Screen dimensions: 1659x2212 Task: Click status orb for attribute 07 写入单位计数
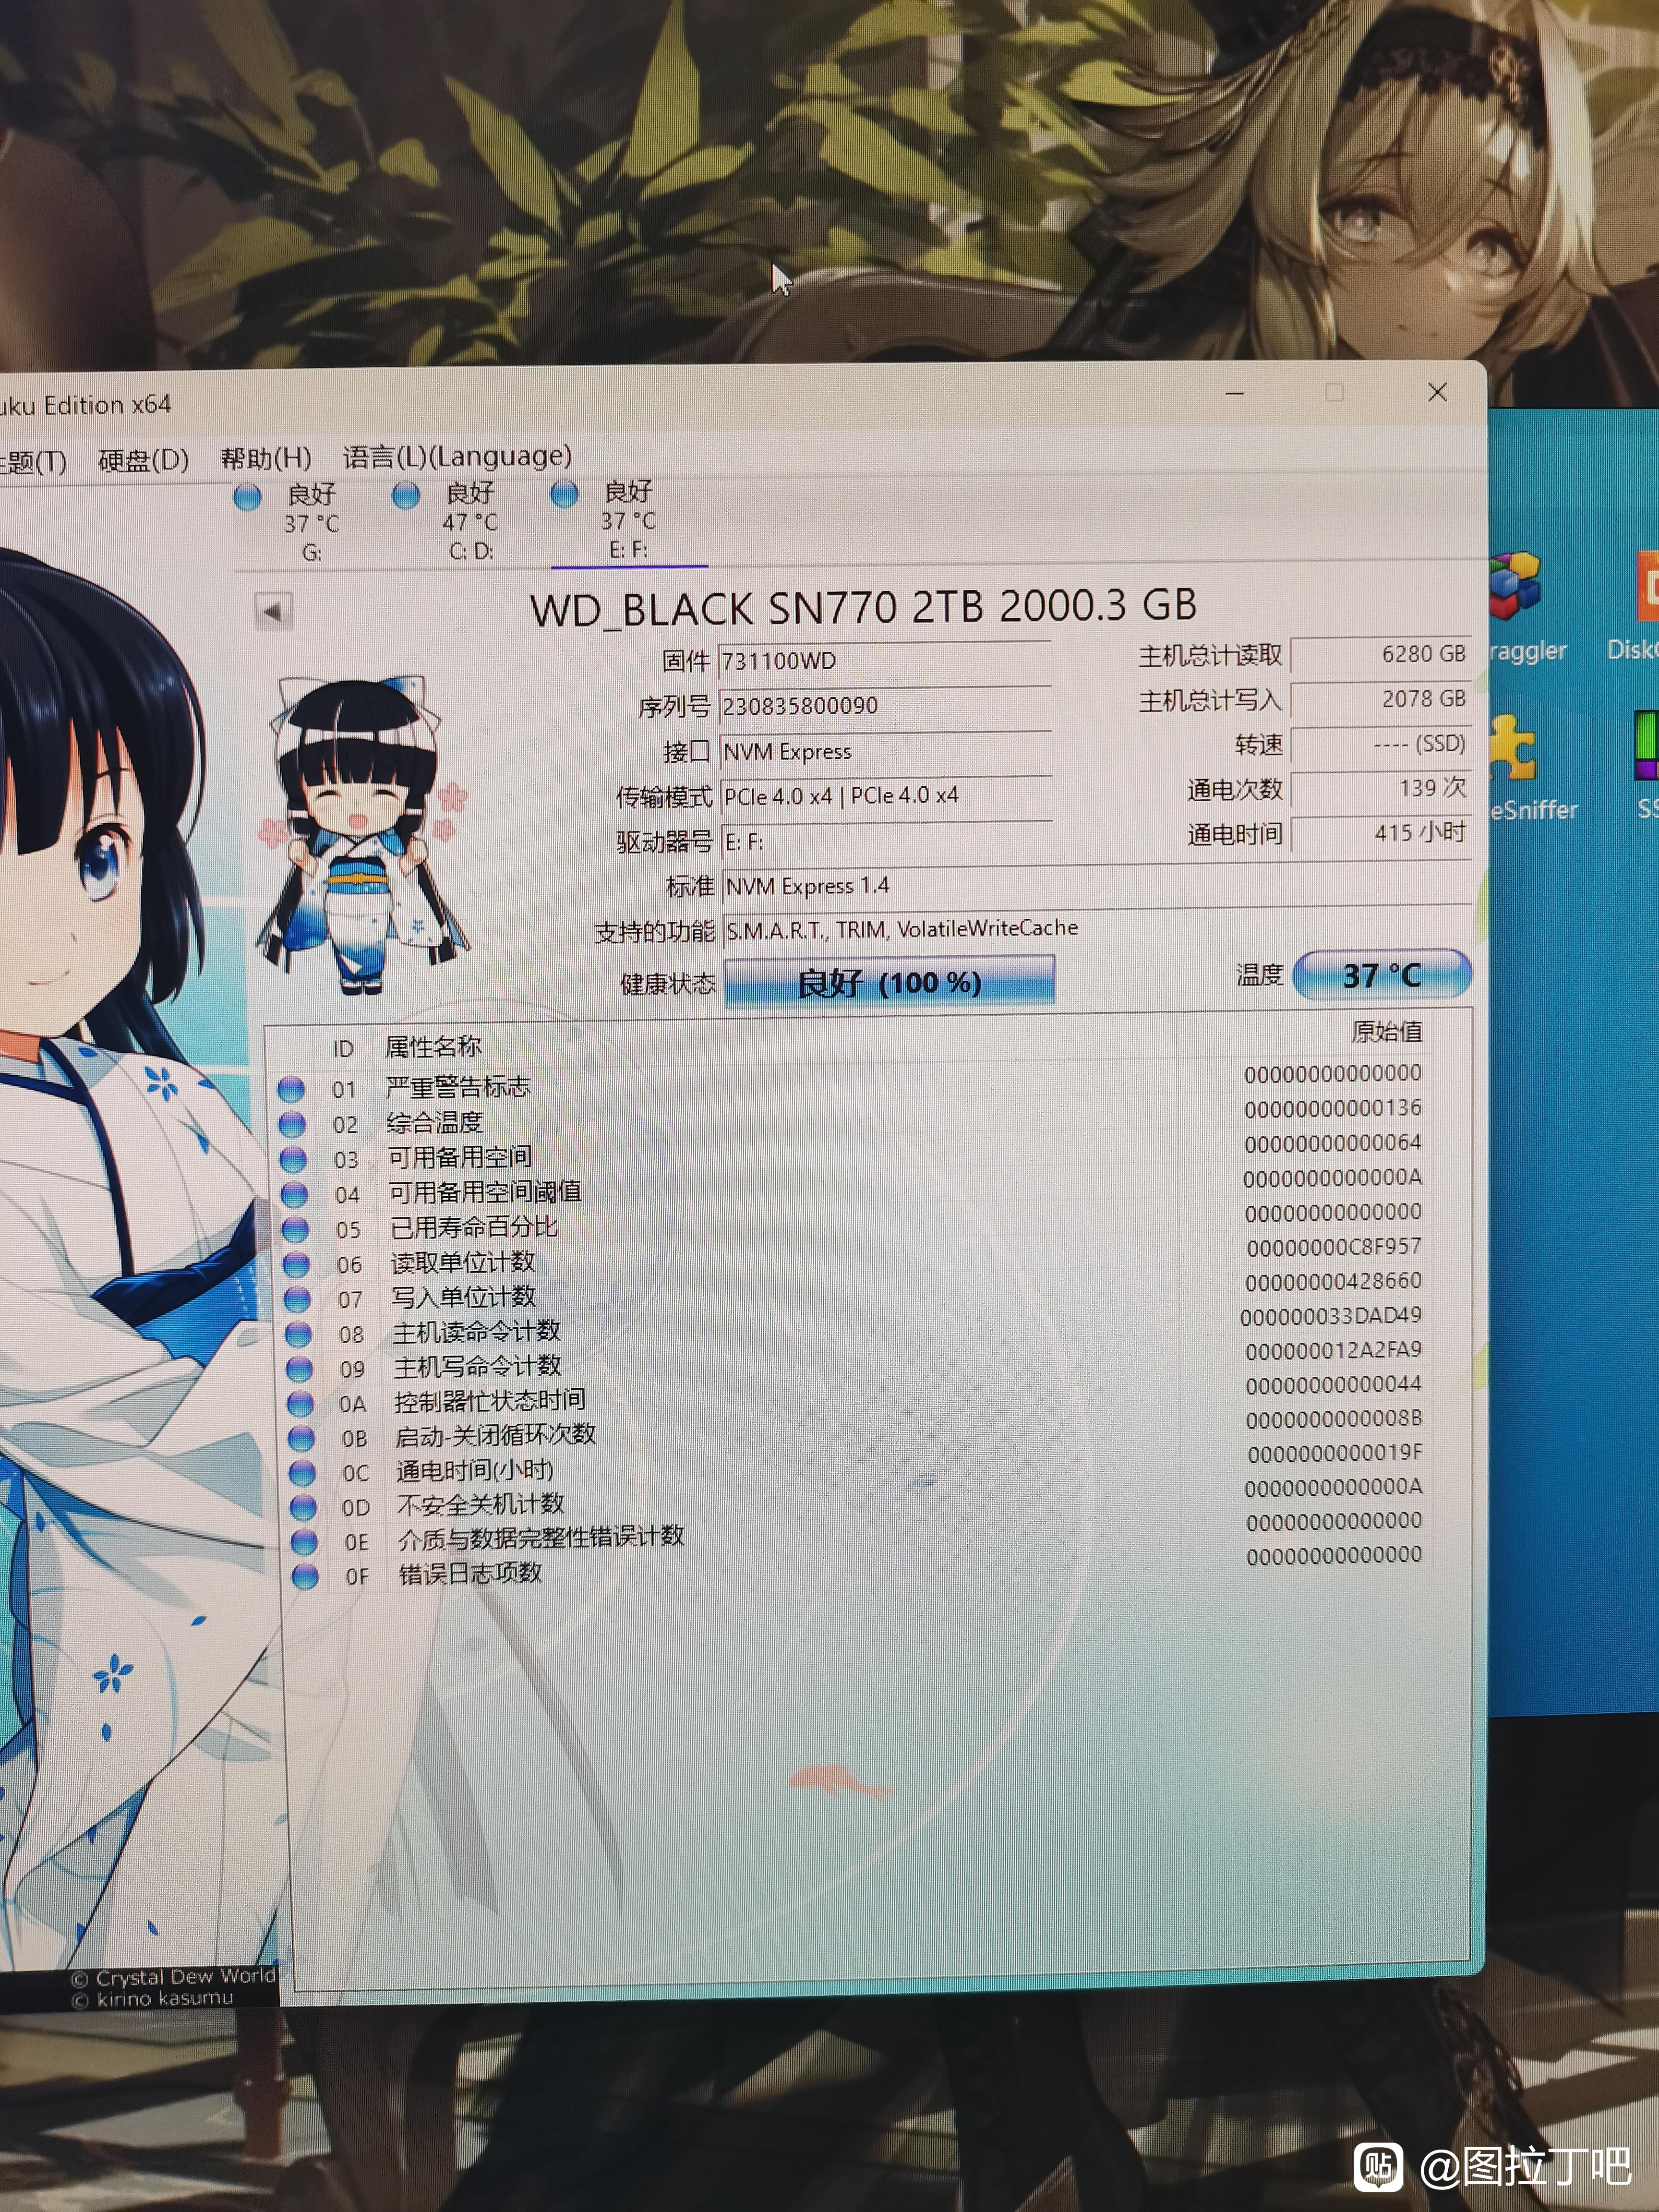[297, 1299]
